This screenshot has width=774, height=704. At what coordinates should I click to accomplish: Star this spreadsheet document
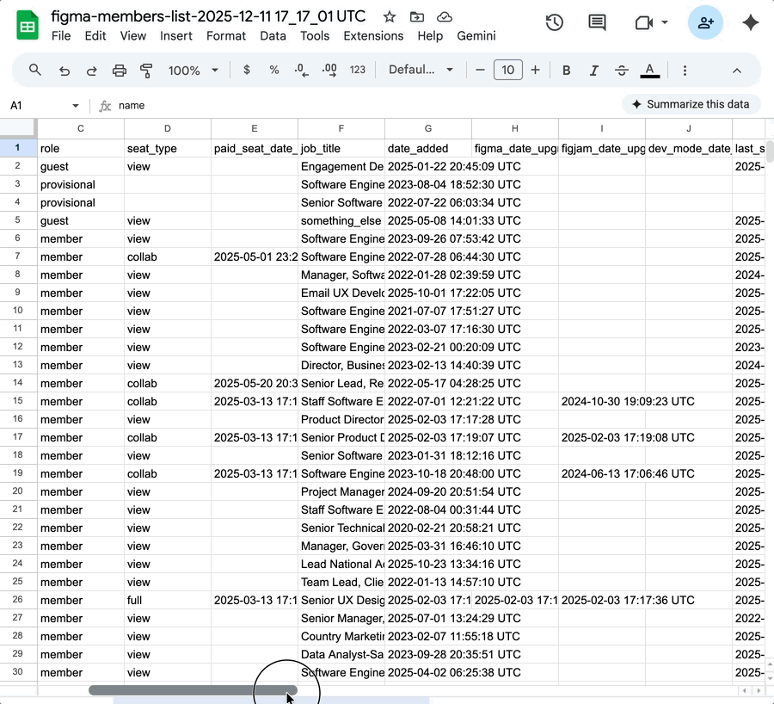point(390,17)
